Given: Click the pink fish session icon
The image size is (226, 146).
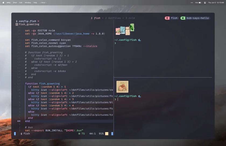Looking at the screenshot, I should [x=167, y=18].
